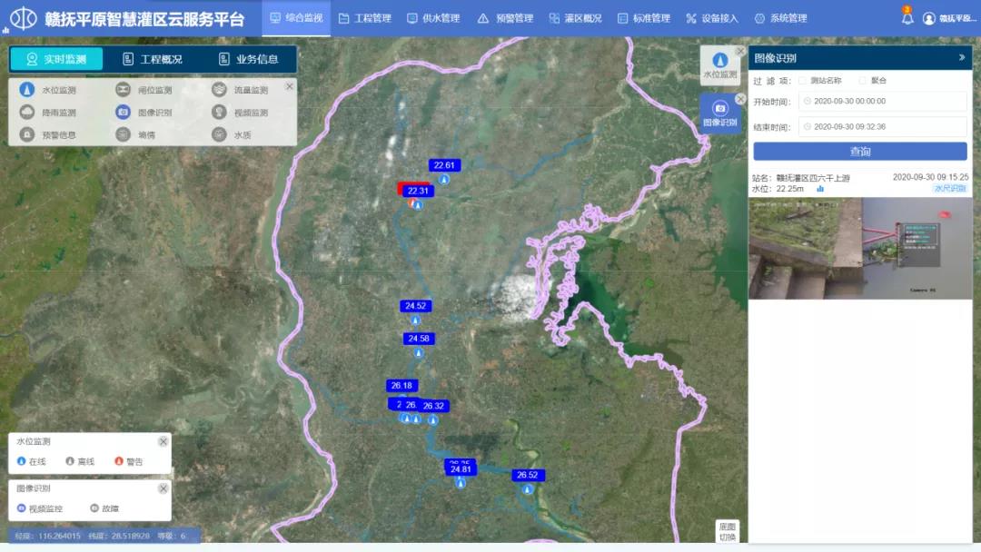Toggle the 水位监测 water level layer icon
This screenshot has width=981, height=552.
tap(26, 90)
